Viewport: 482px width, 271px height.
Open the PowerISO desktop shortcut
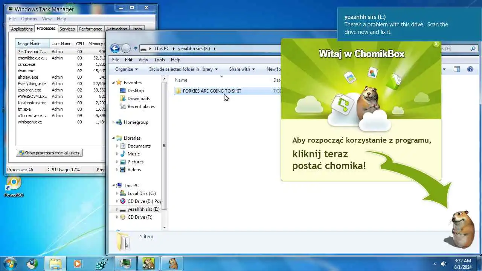(14, 187)
